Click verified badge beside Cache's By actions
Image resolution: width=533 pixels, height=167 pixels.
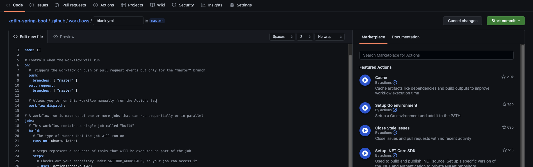point(395,82)
